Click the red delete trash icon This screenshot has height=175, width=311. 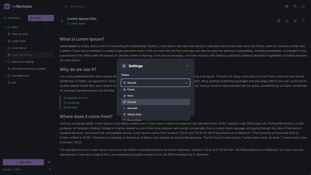pyautogui.click(x=303, y=21)
